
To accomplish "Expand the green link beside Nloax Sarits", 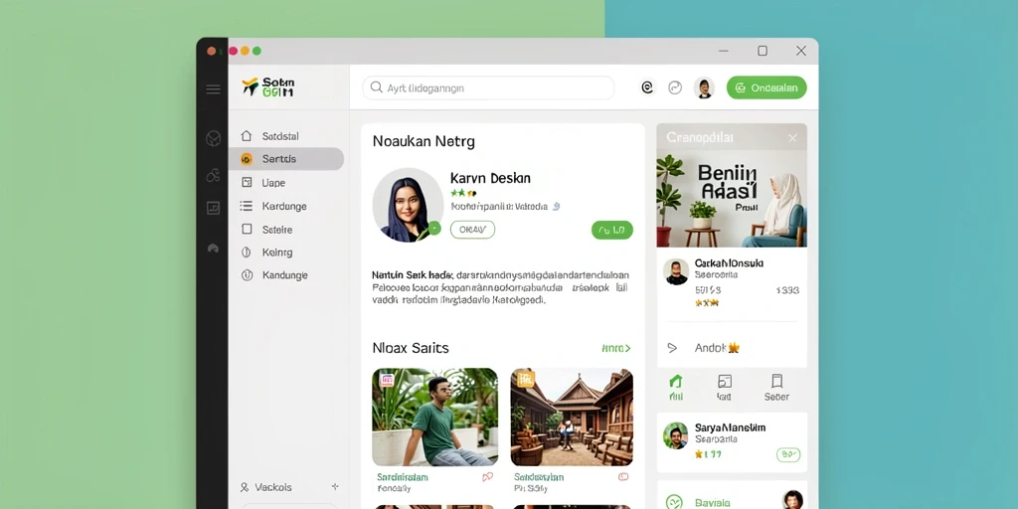I will coord(616,349).
